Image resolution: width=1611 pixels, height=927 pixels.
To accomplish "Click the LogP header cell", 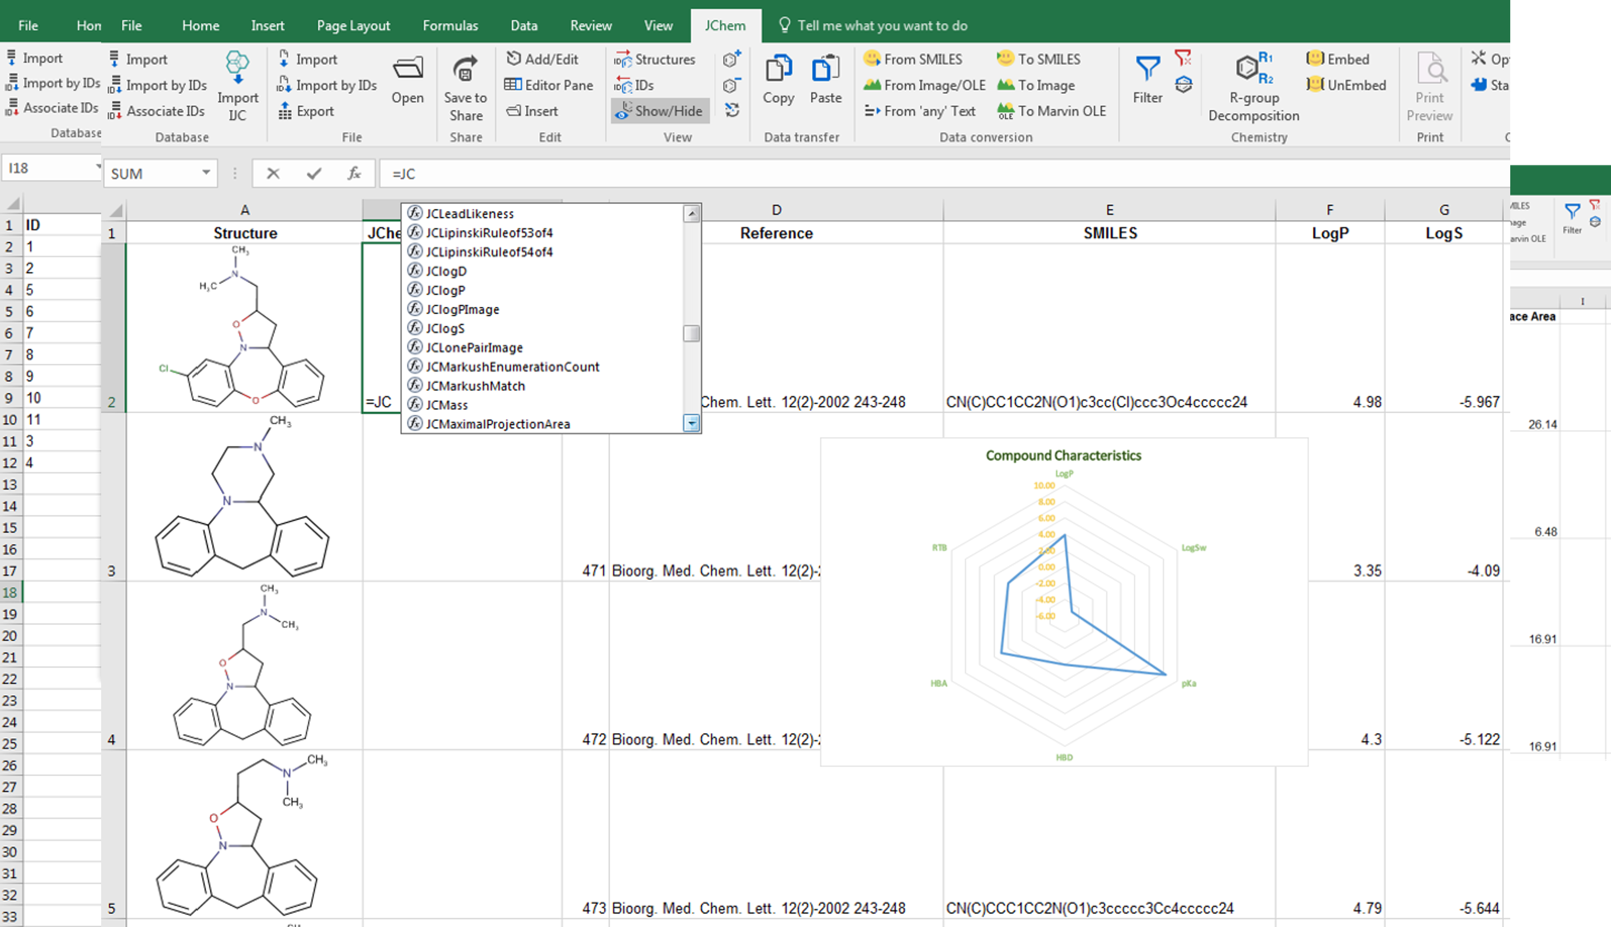I will pyautogui.click(x=1330, y=233).
